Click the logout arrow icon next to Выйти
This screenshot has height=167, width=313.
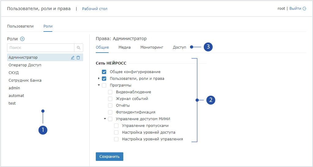pyautogui.click(x=304, y=9)
